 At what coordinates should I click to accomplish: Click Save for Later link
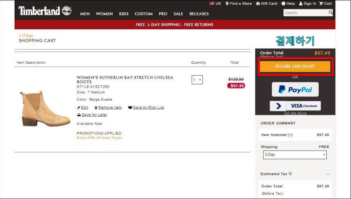92,115
